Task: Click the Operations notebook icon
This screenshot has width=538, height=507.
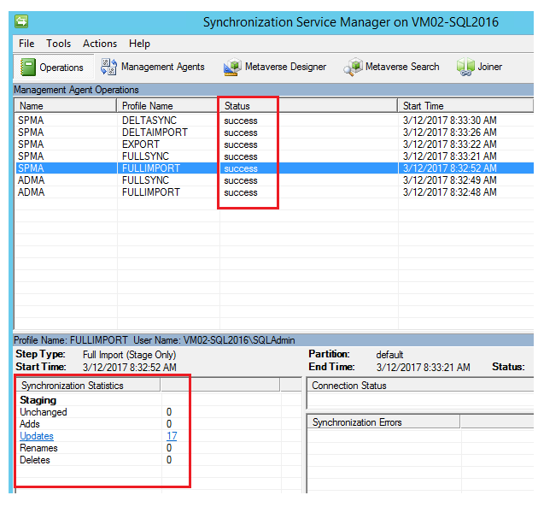Action: (x=28, y=67)
